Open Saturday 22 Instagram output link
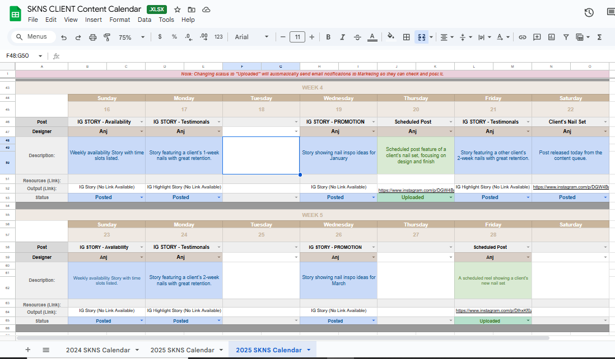The height and width of the screenshot is (359, 615). pyautogui.click(x=571, y=187)
